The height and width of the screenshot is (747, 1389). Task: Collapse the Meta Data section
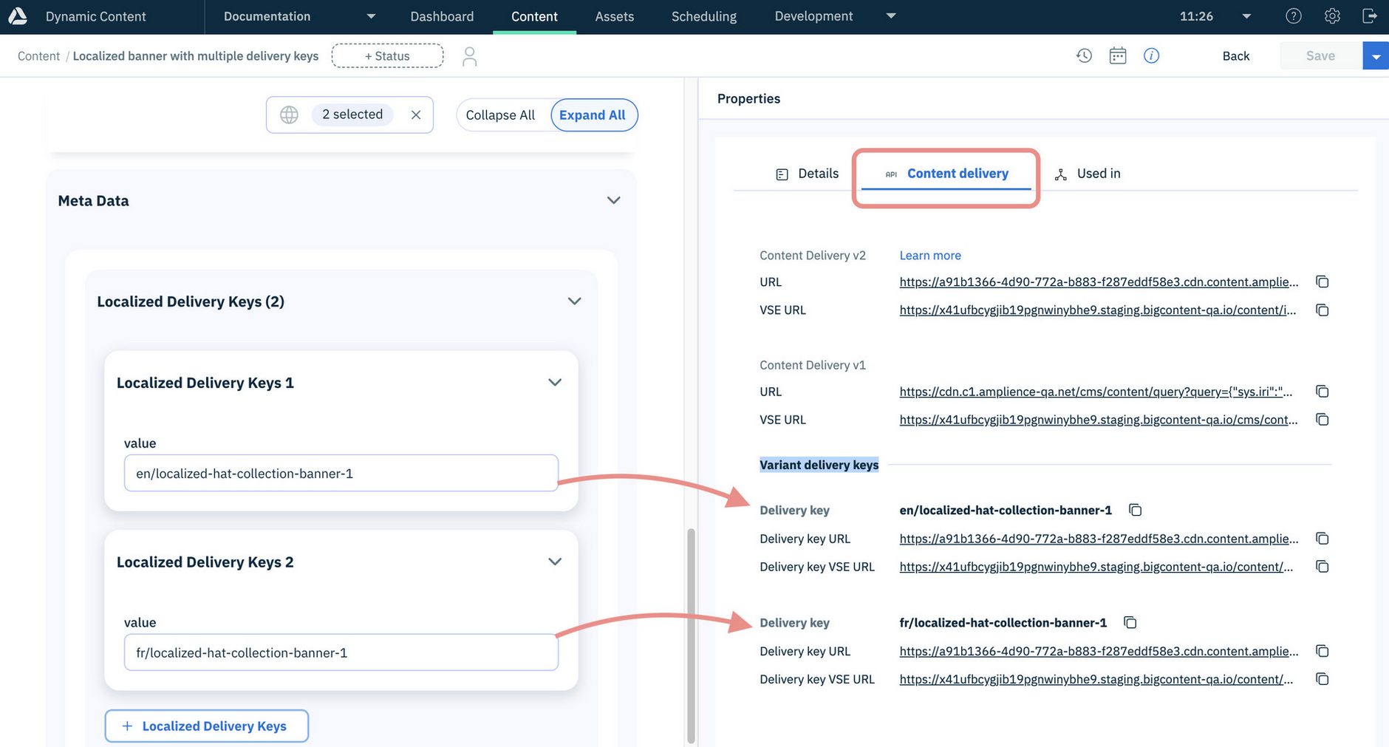click(x=613, y=200)
